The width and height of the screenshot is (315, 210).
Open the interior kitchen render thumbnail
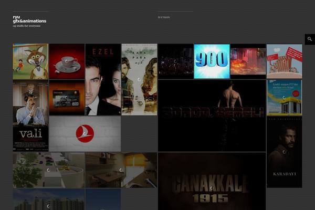click(x=121, y=170)
